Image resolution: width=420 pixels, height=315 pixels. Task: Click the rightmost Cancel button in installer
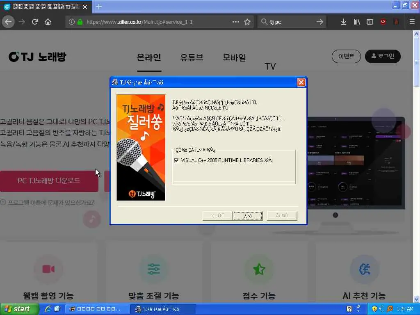pyautogui.click(x=282, y=216)
